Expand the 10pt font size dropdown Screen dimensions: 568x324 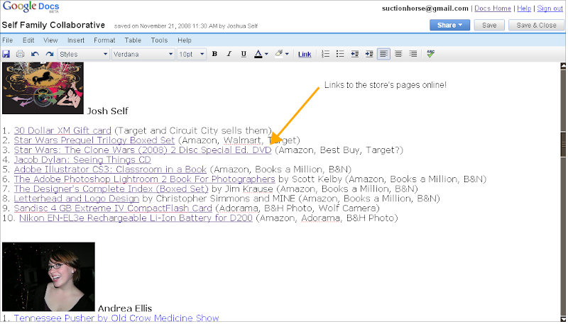click(x=191, y=54)
